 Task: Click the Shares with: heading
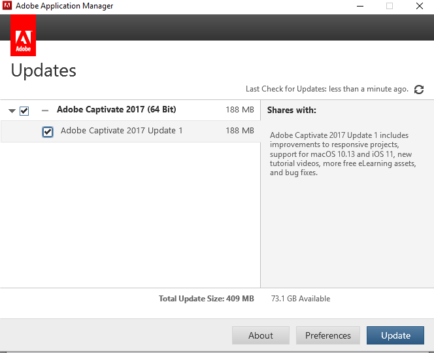(x=292, y=110)
